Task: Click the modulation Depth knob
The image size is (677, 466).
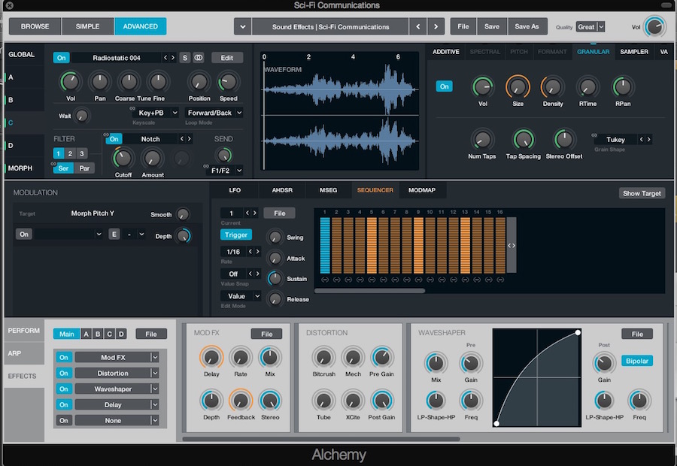Action: (x=183, y=235)
